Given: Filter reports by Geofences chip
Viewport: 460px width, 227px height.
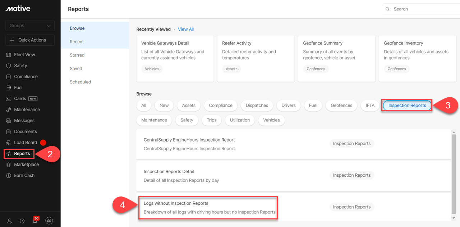Looking at the screenshot, I should [x=341, y=106].
